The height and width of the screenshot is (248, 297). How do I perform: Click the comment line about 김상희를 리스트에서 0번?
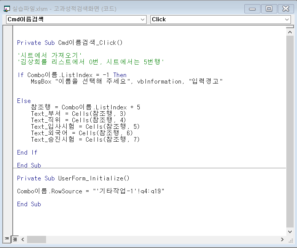tap(91, 62)
